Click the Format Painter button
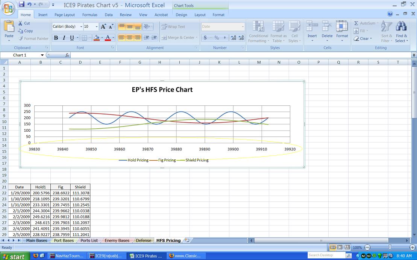 [33, 38]
